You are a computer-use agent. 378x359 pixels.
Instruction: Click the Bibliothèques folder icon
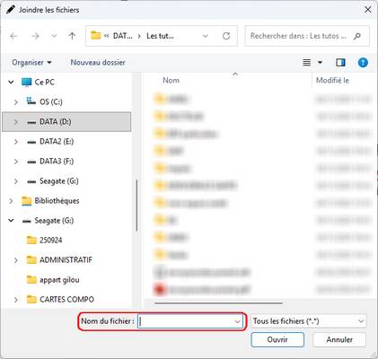pos(26,201)
